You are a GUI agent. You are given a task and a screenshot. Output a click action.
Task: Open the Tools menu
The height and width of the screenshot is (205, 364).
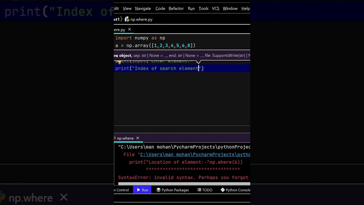tap(204, 9)
